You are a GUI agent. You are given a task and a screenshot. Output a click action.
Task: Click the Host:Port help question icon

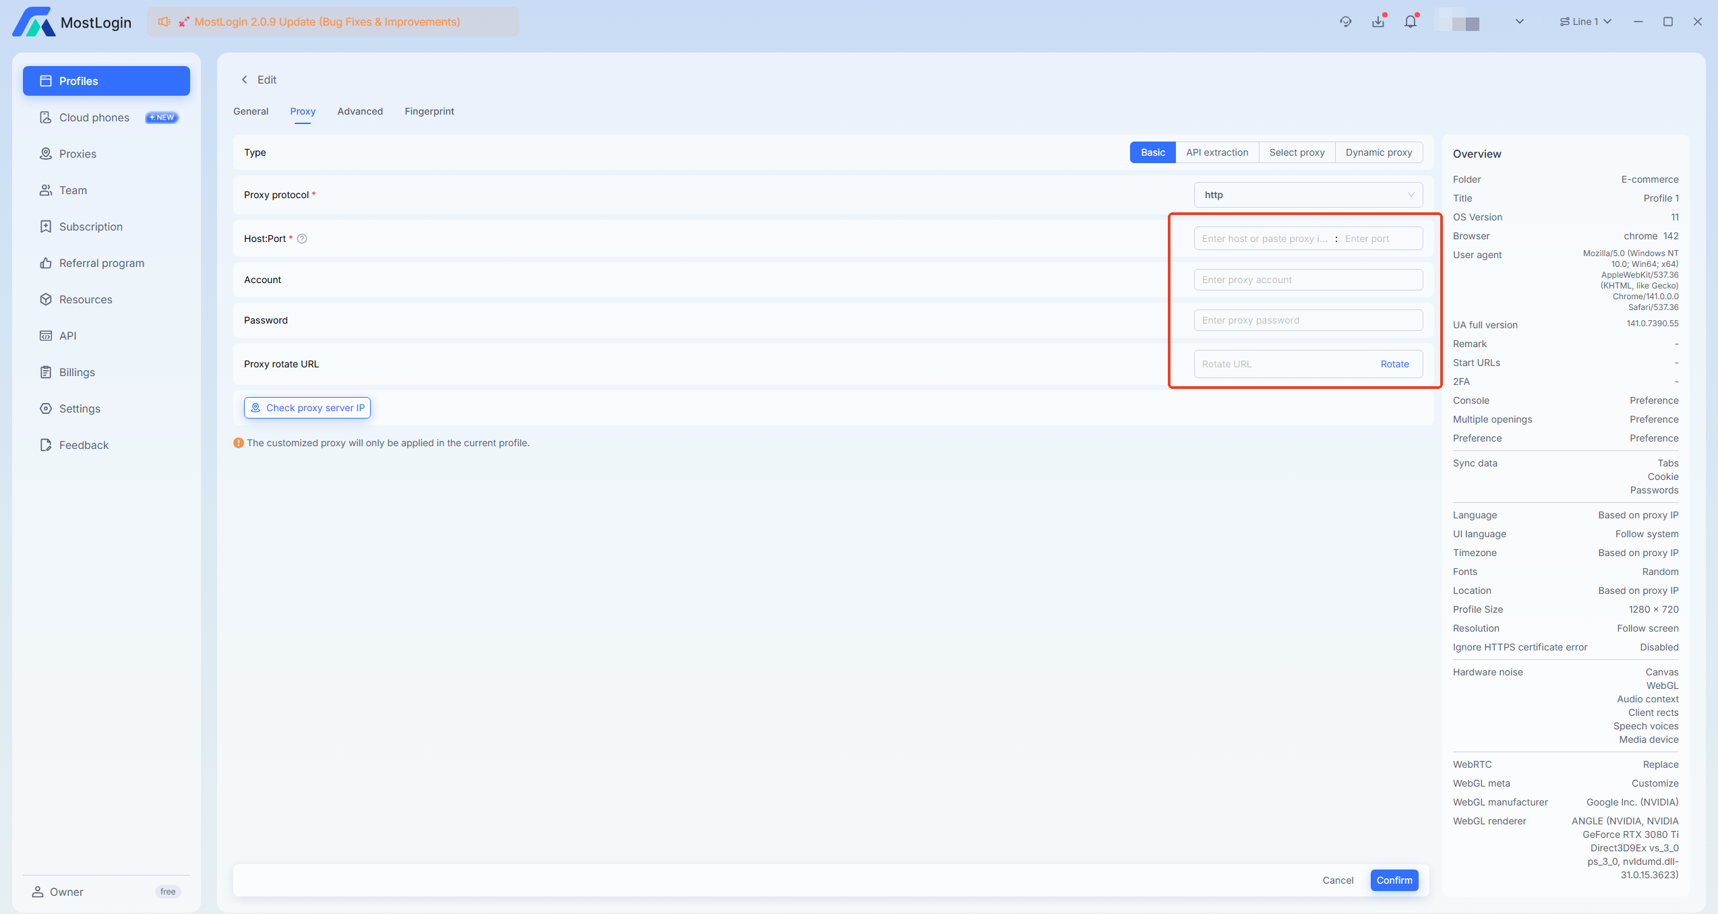point(302,239)
